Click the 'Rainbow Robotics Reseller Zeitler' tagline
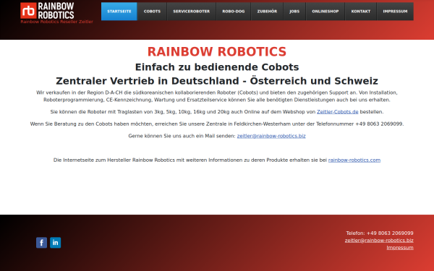 coord(56,22)
